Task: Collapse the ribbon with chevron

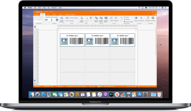Action: [x=153, y=14]
